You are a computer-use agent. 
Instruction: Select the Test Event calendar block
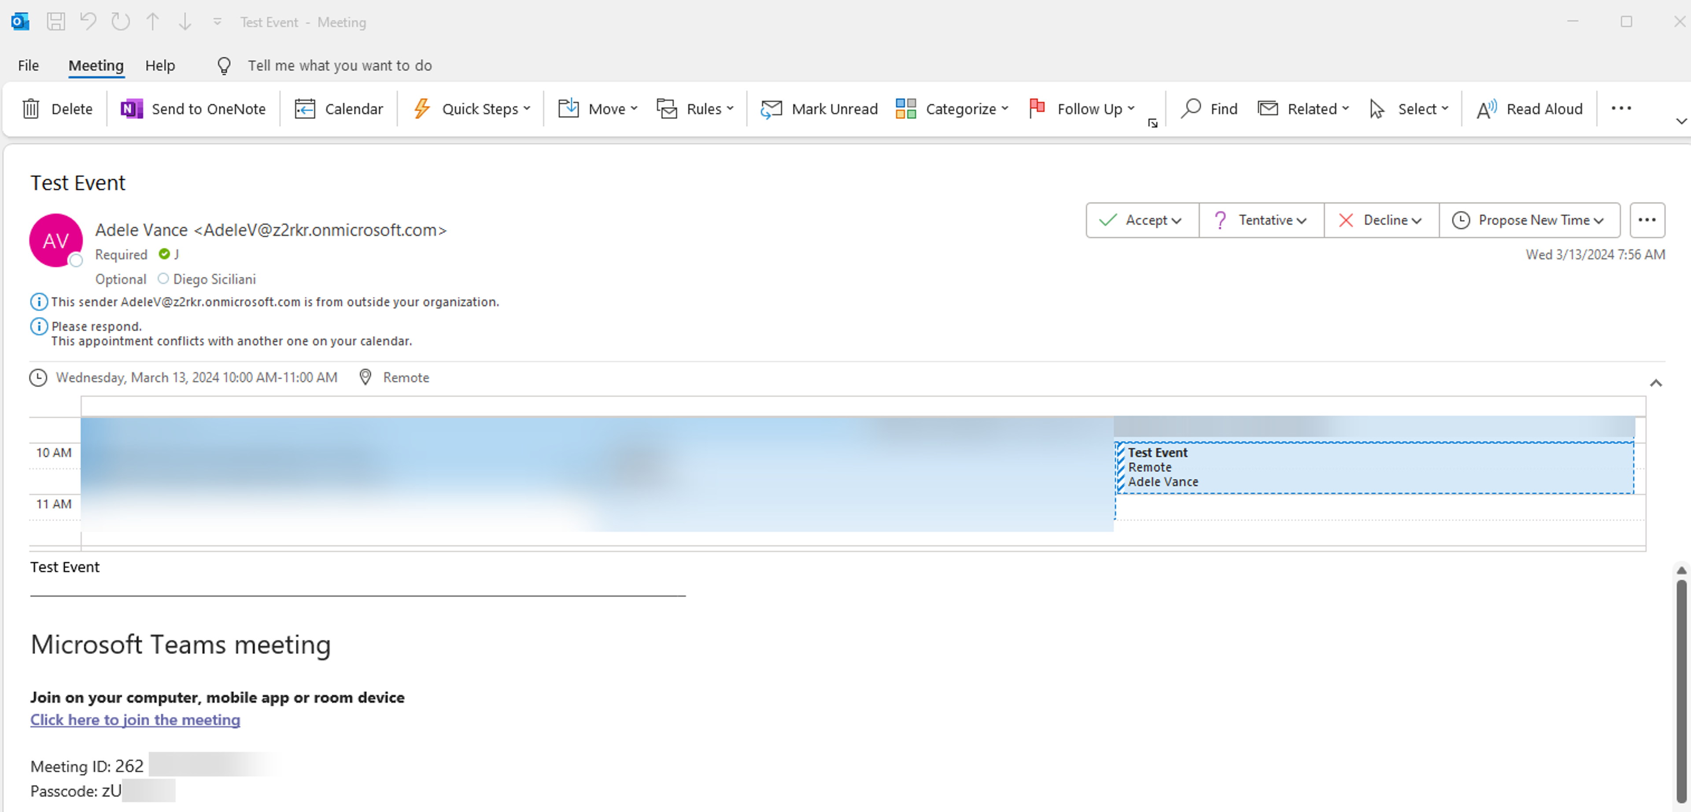click(1374, 467)
